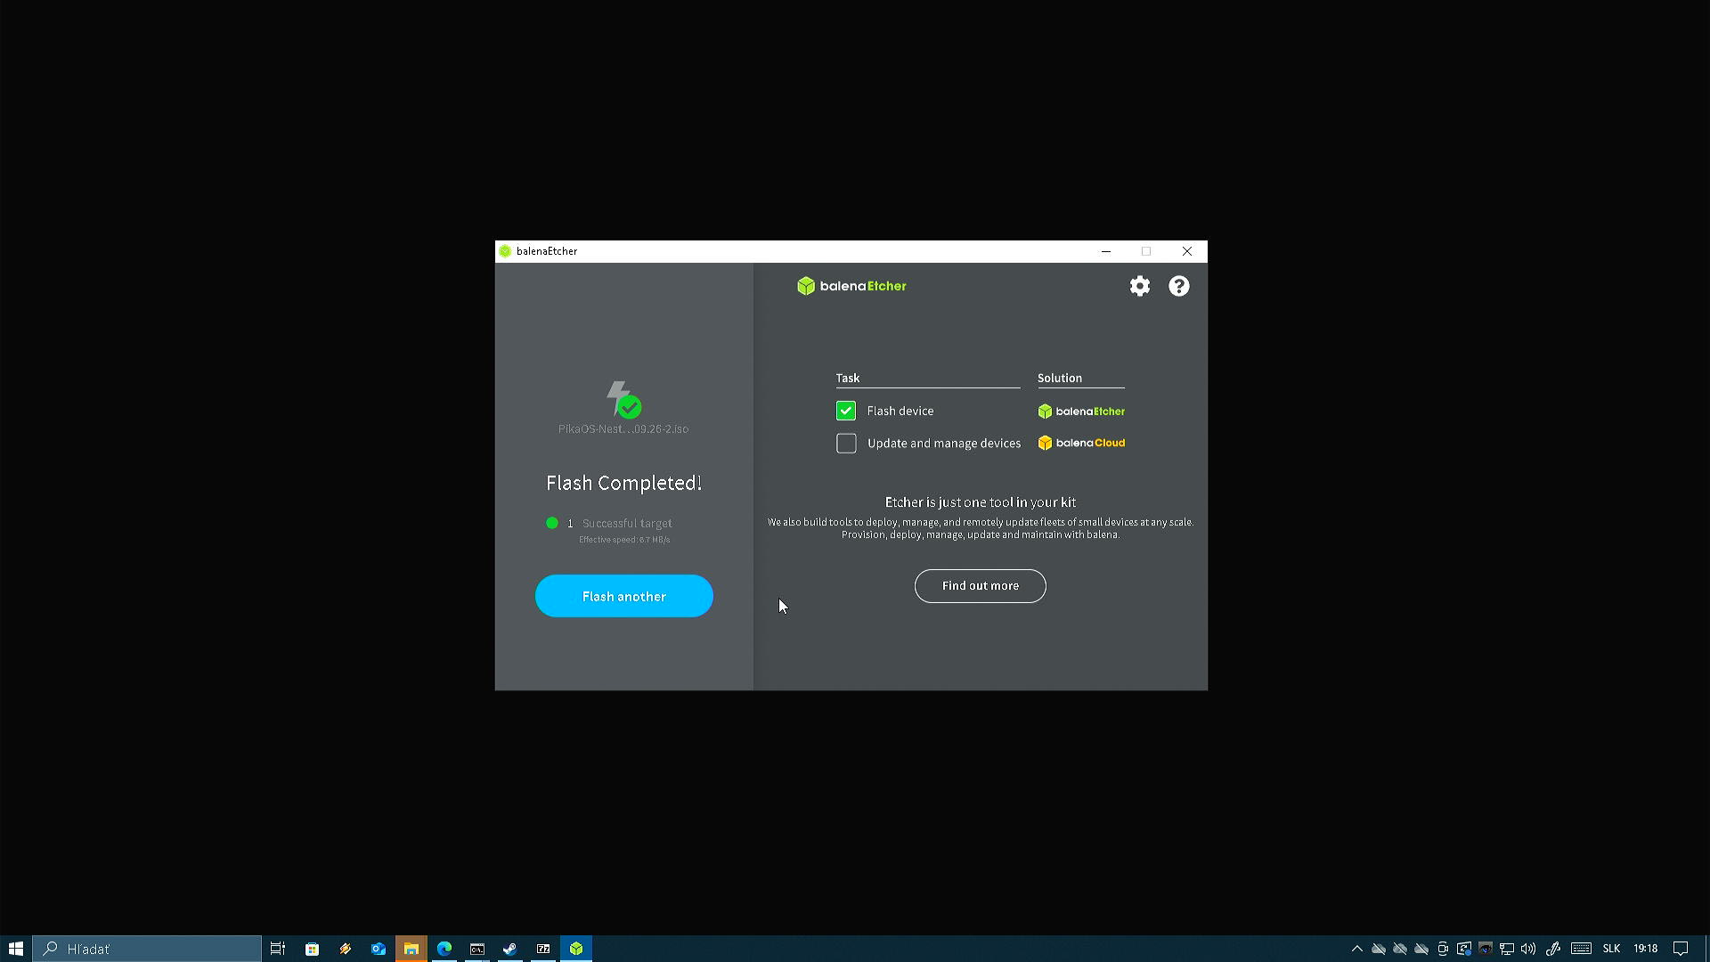Click the Flash another button
This screenshot has width=1710, height=962.
tap(623, 596)
